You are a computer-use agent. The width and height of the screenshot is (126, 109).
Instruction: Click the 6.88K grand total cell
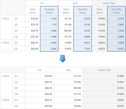click(116, 37)
